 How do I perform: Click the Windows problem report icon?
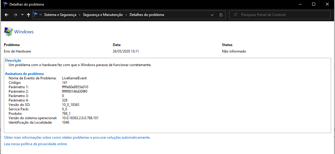(8, 32)
